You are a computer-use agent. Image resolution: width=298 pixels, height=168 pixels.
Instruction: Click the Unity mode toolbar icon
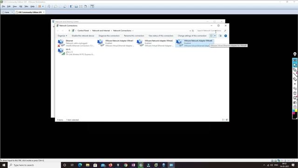coord(86,7)
